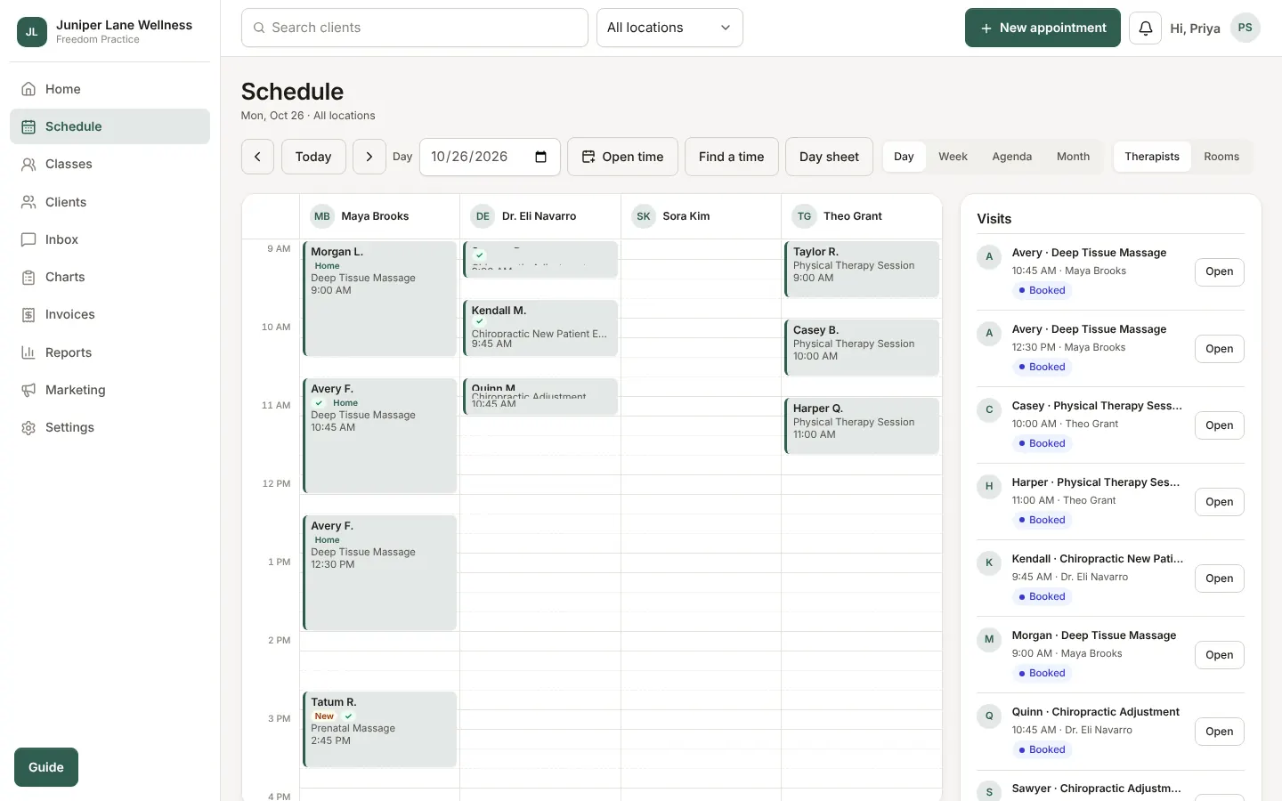Open the Guide button
The height and width of the screenshot is (801, 1282).
(x=46, y=767)
